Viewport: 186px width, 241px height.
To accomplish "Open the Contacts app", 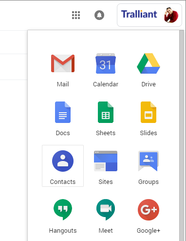I will [63, 166].
